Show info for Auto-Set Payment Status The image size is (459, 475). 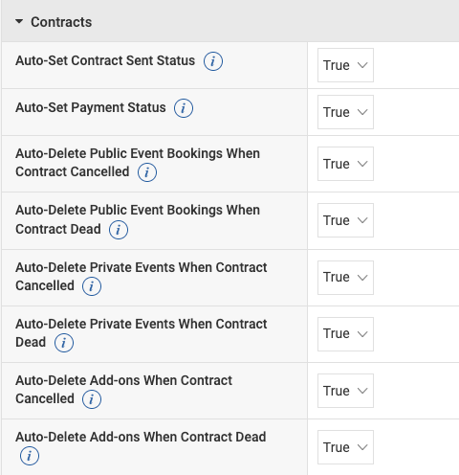point(184,108)
